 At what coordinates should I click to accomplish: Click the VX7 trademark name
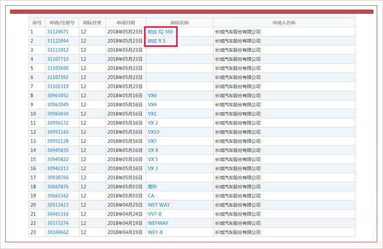point(152,141)
